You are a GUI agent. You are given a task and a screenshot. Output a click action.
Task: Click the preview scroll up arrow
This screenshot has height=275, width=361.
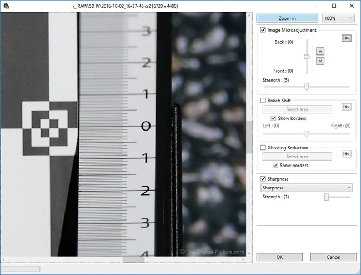[x=249, y=16]
